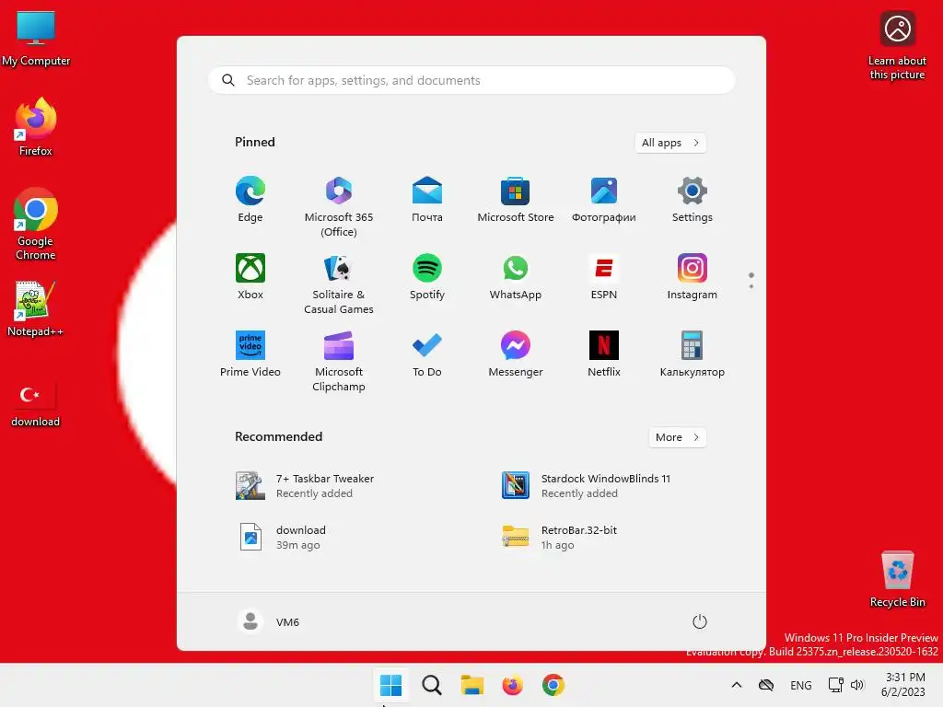Open the VM6 user account menu

coord(269,621)
